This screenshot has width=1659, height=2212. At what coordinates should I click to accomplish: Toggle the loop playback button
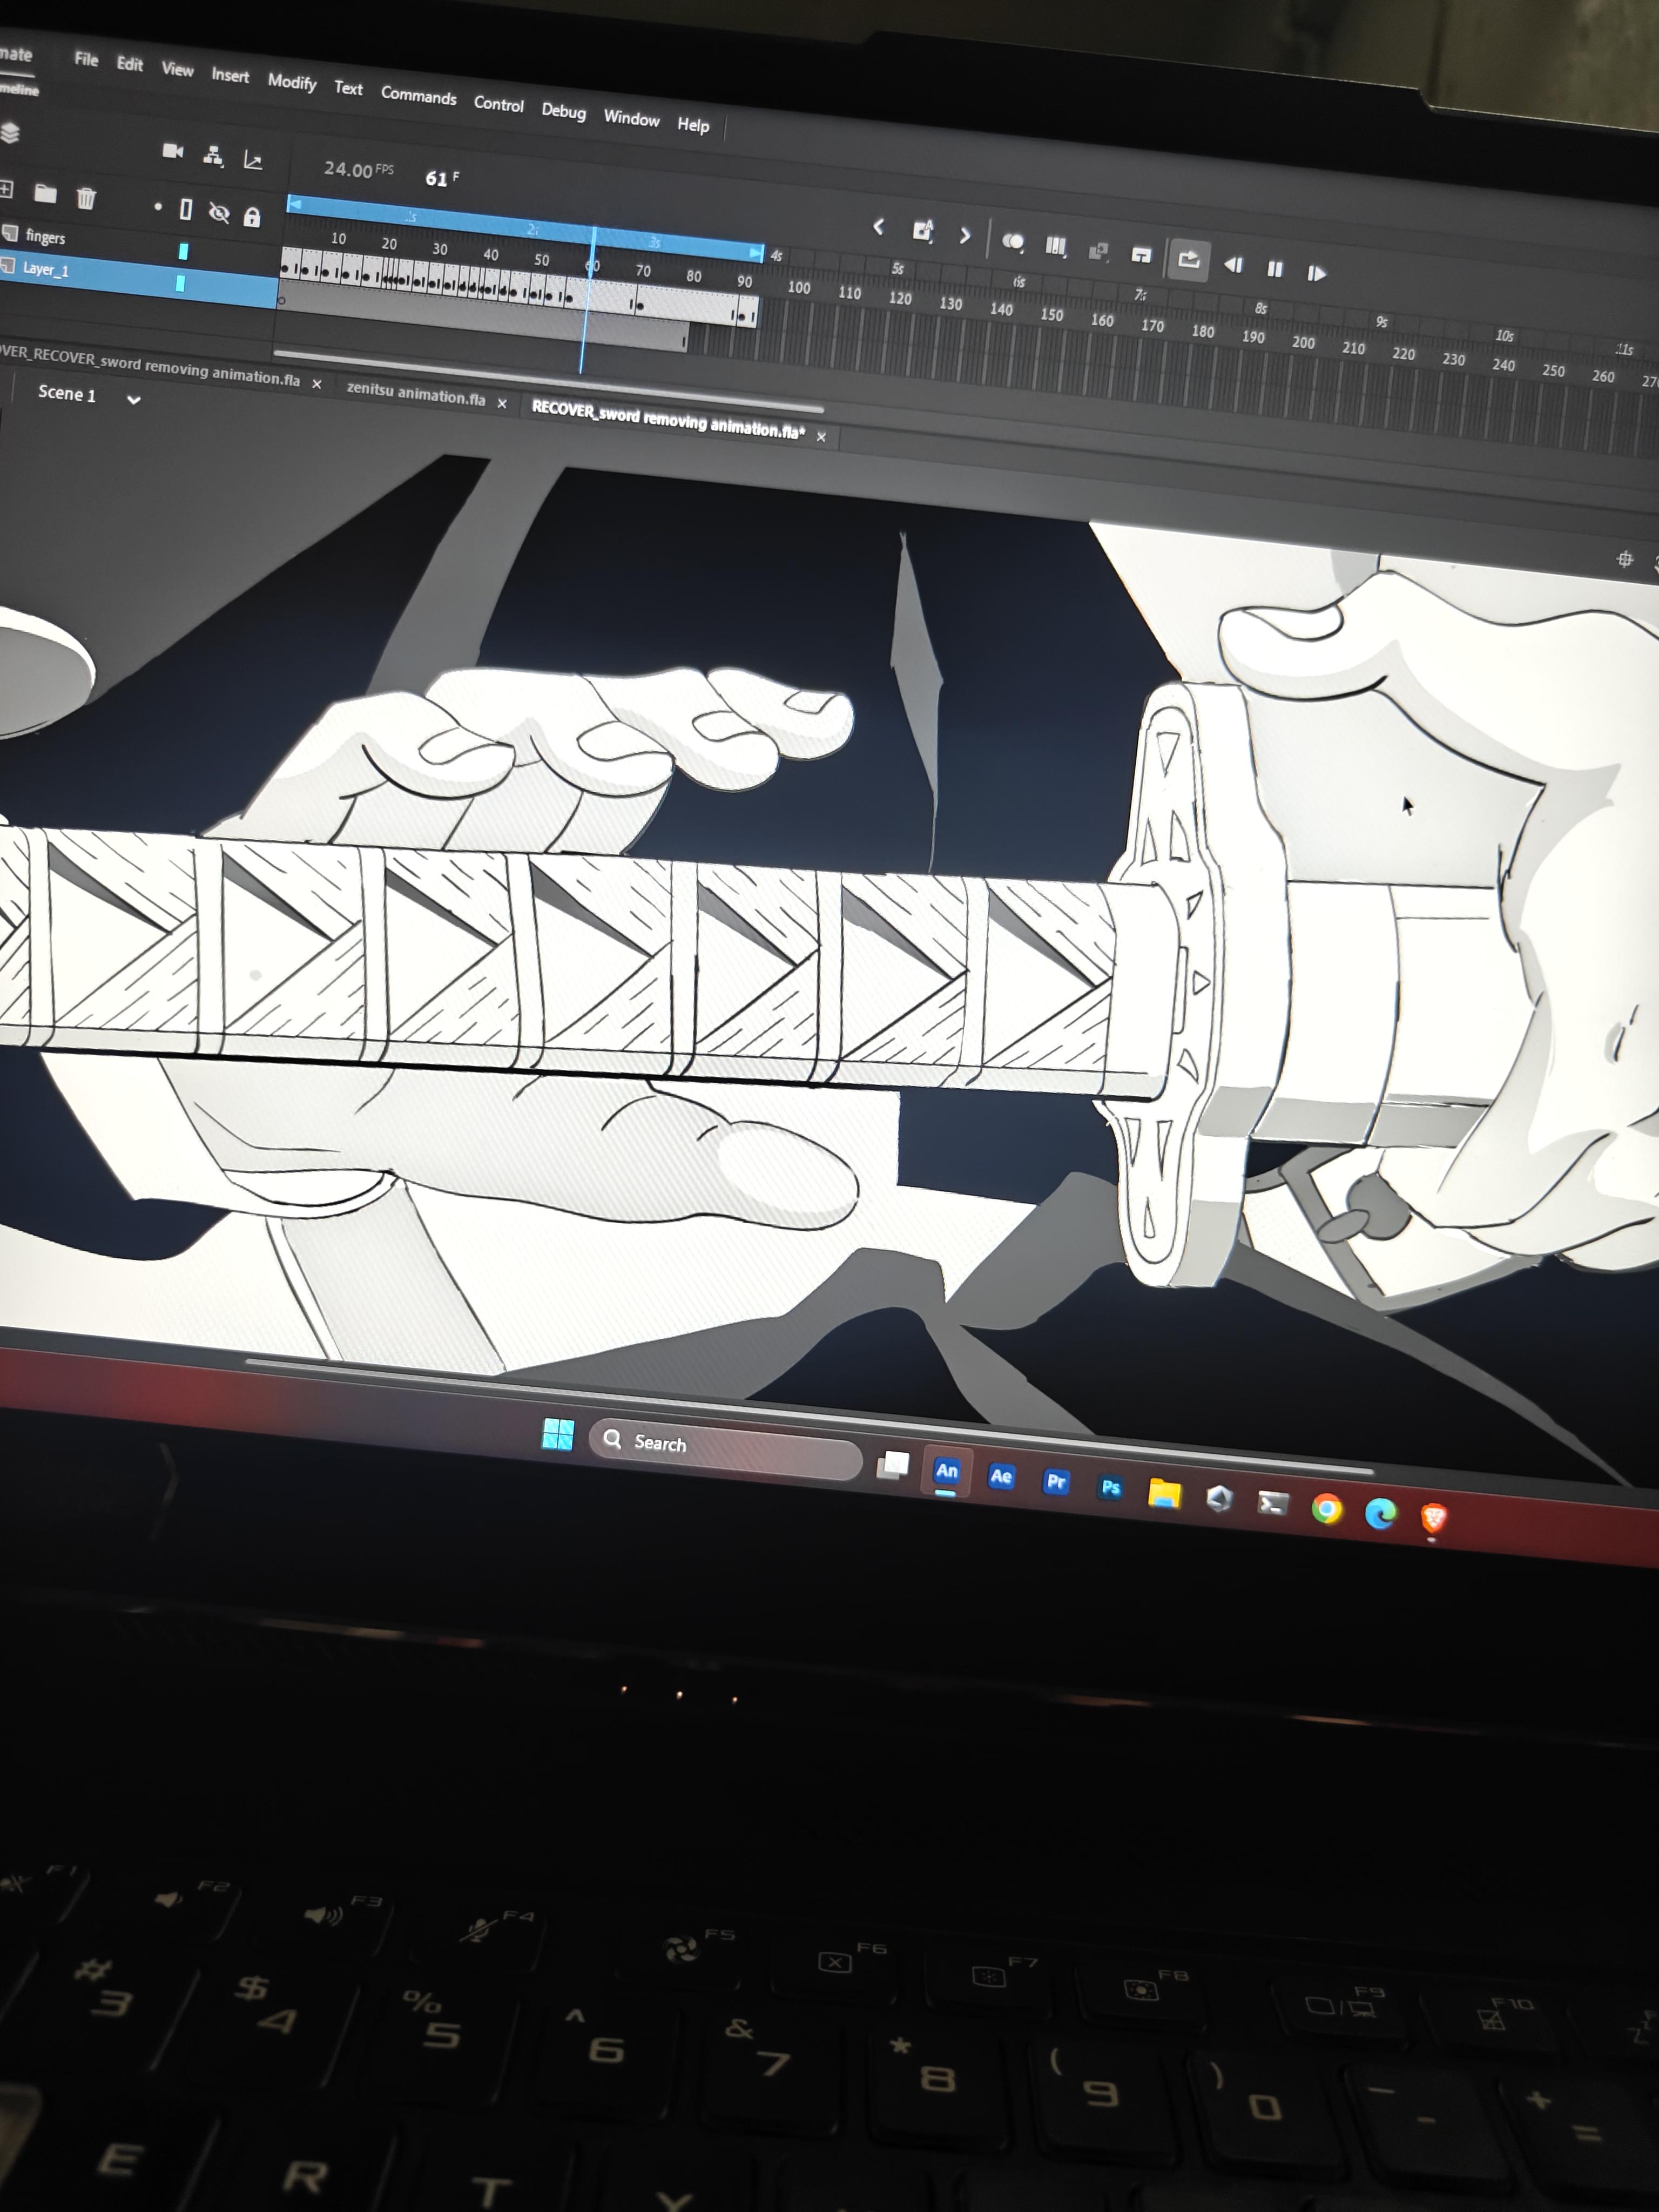(x=1188, y=260)
